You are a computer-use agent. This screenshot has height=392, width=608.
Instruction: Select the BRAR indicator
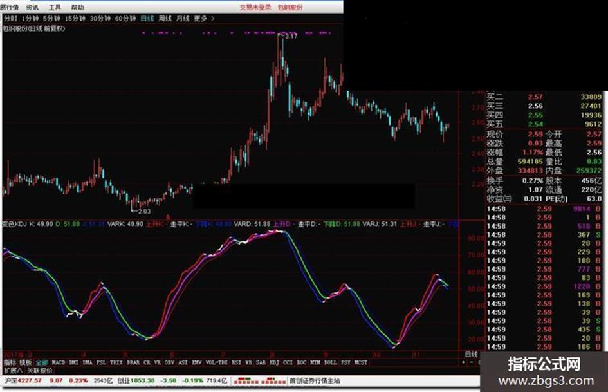coord(133,362)
